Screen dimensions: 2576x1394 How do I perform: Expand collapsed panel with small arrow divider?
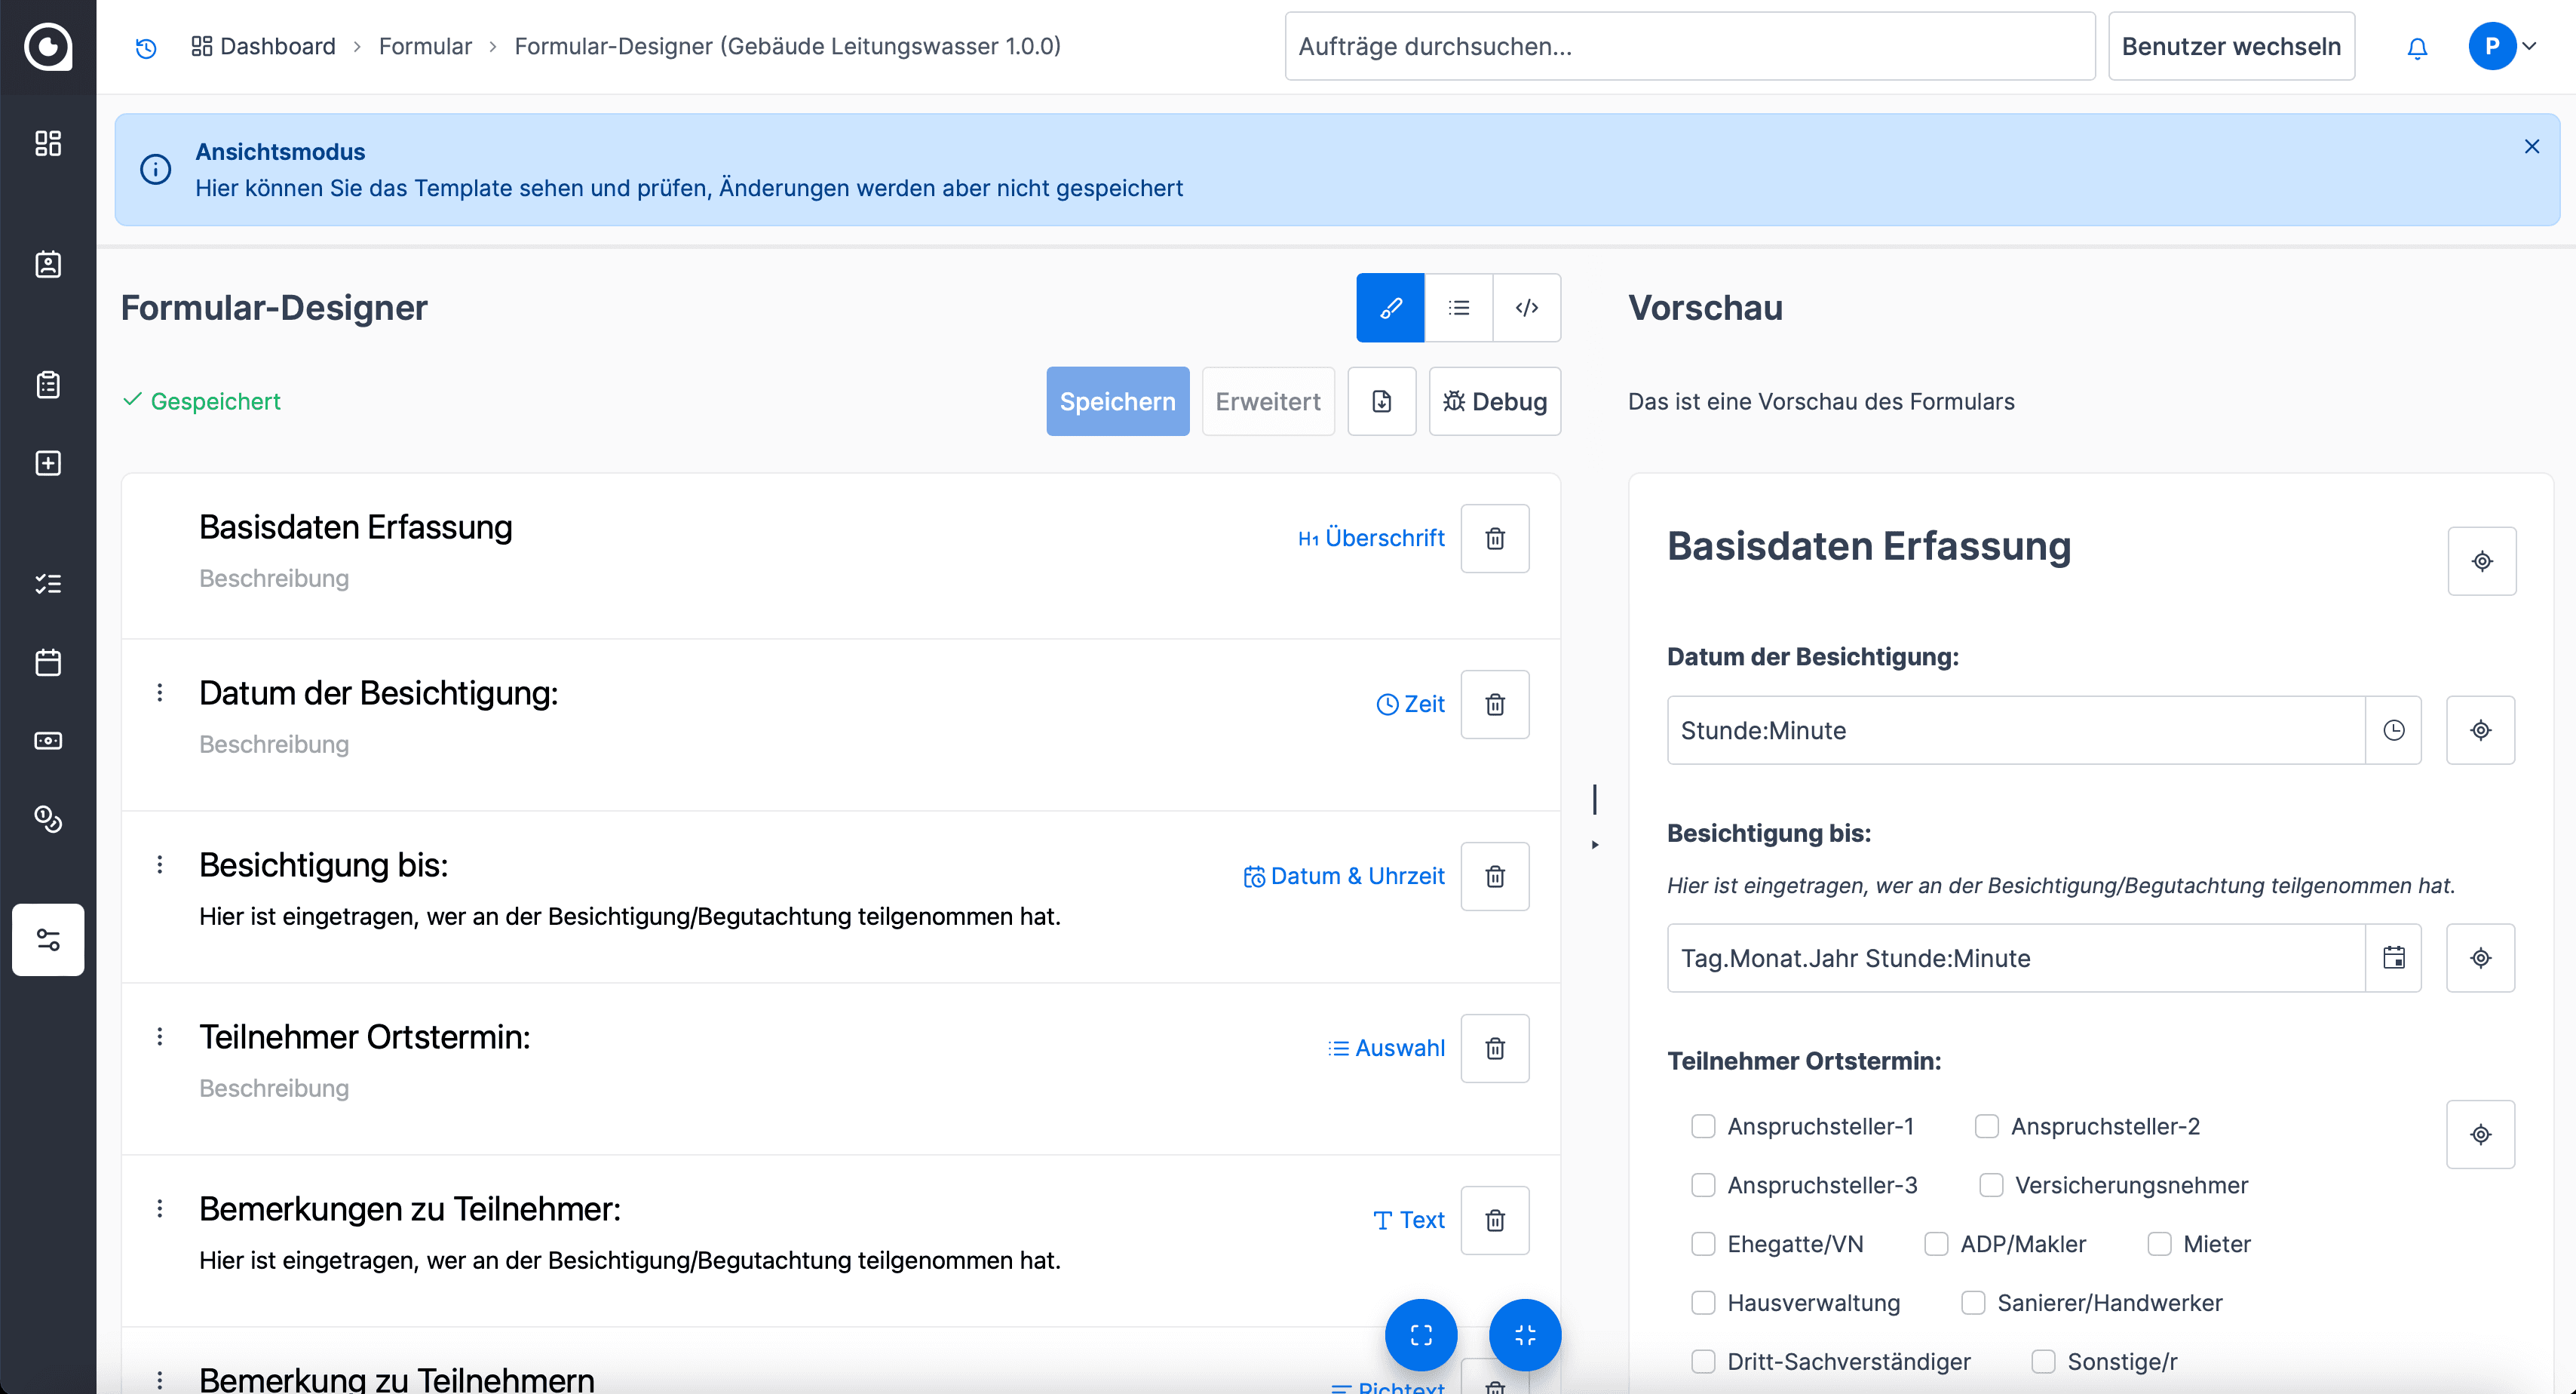tap(1595, 845)
